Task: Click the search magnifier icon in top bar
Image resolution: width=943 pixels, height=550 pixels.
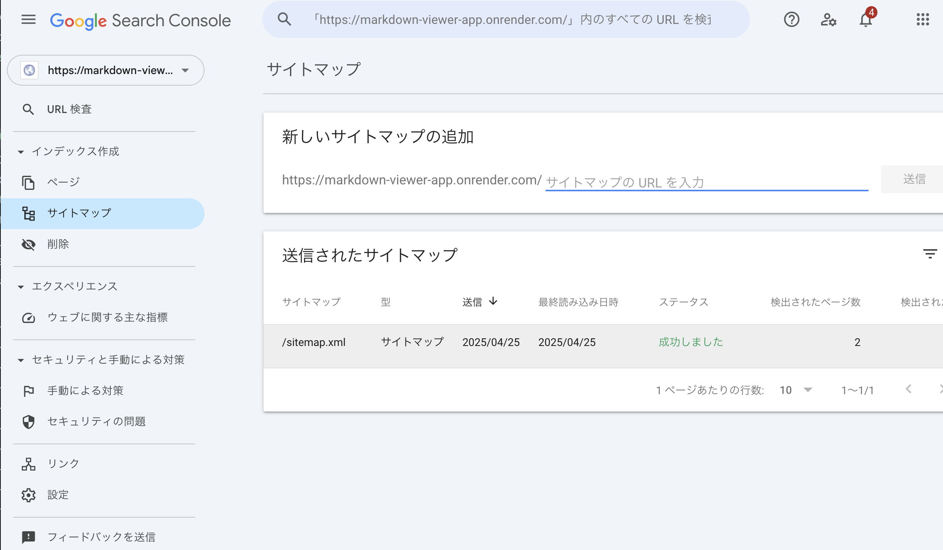Action: pos(284,19)
